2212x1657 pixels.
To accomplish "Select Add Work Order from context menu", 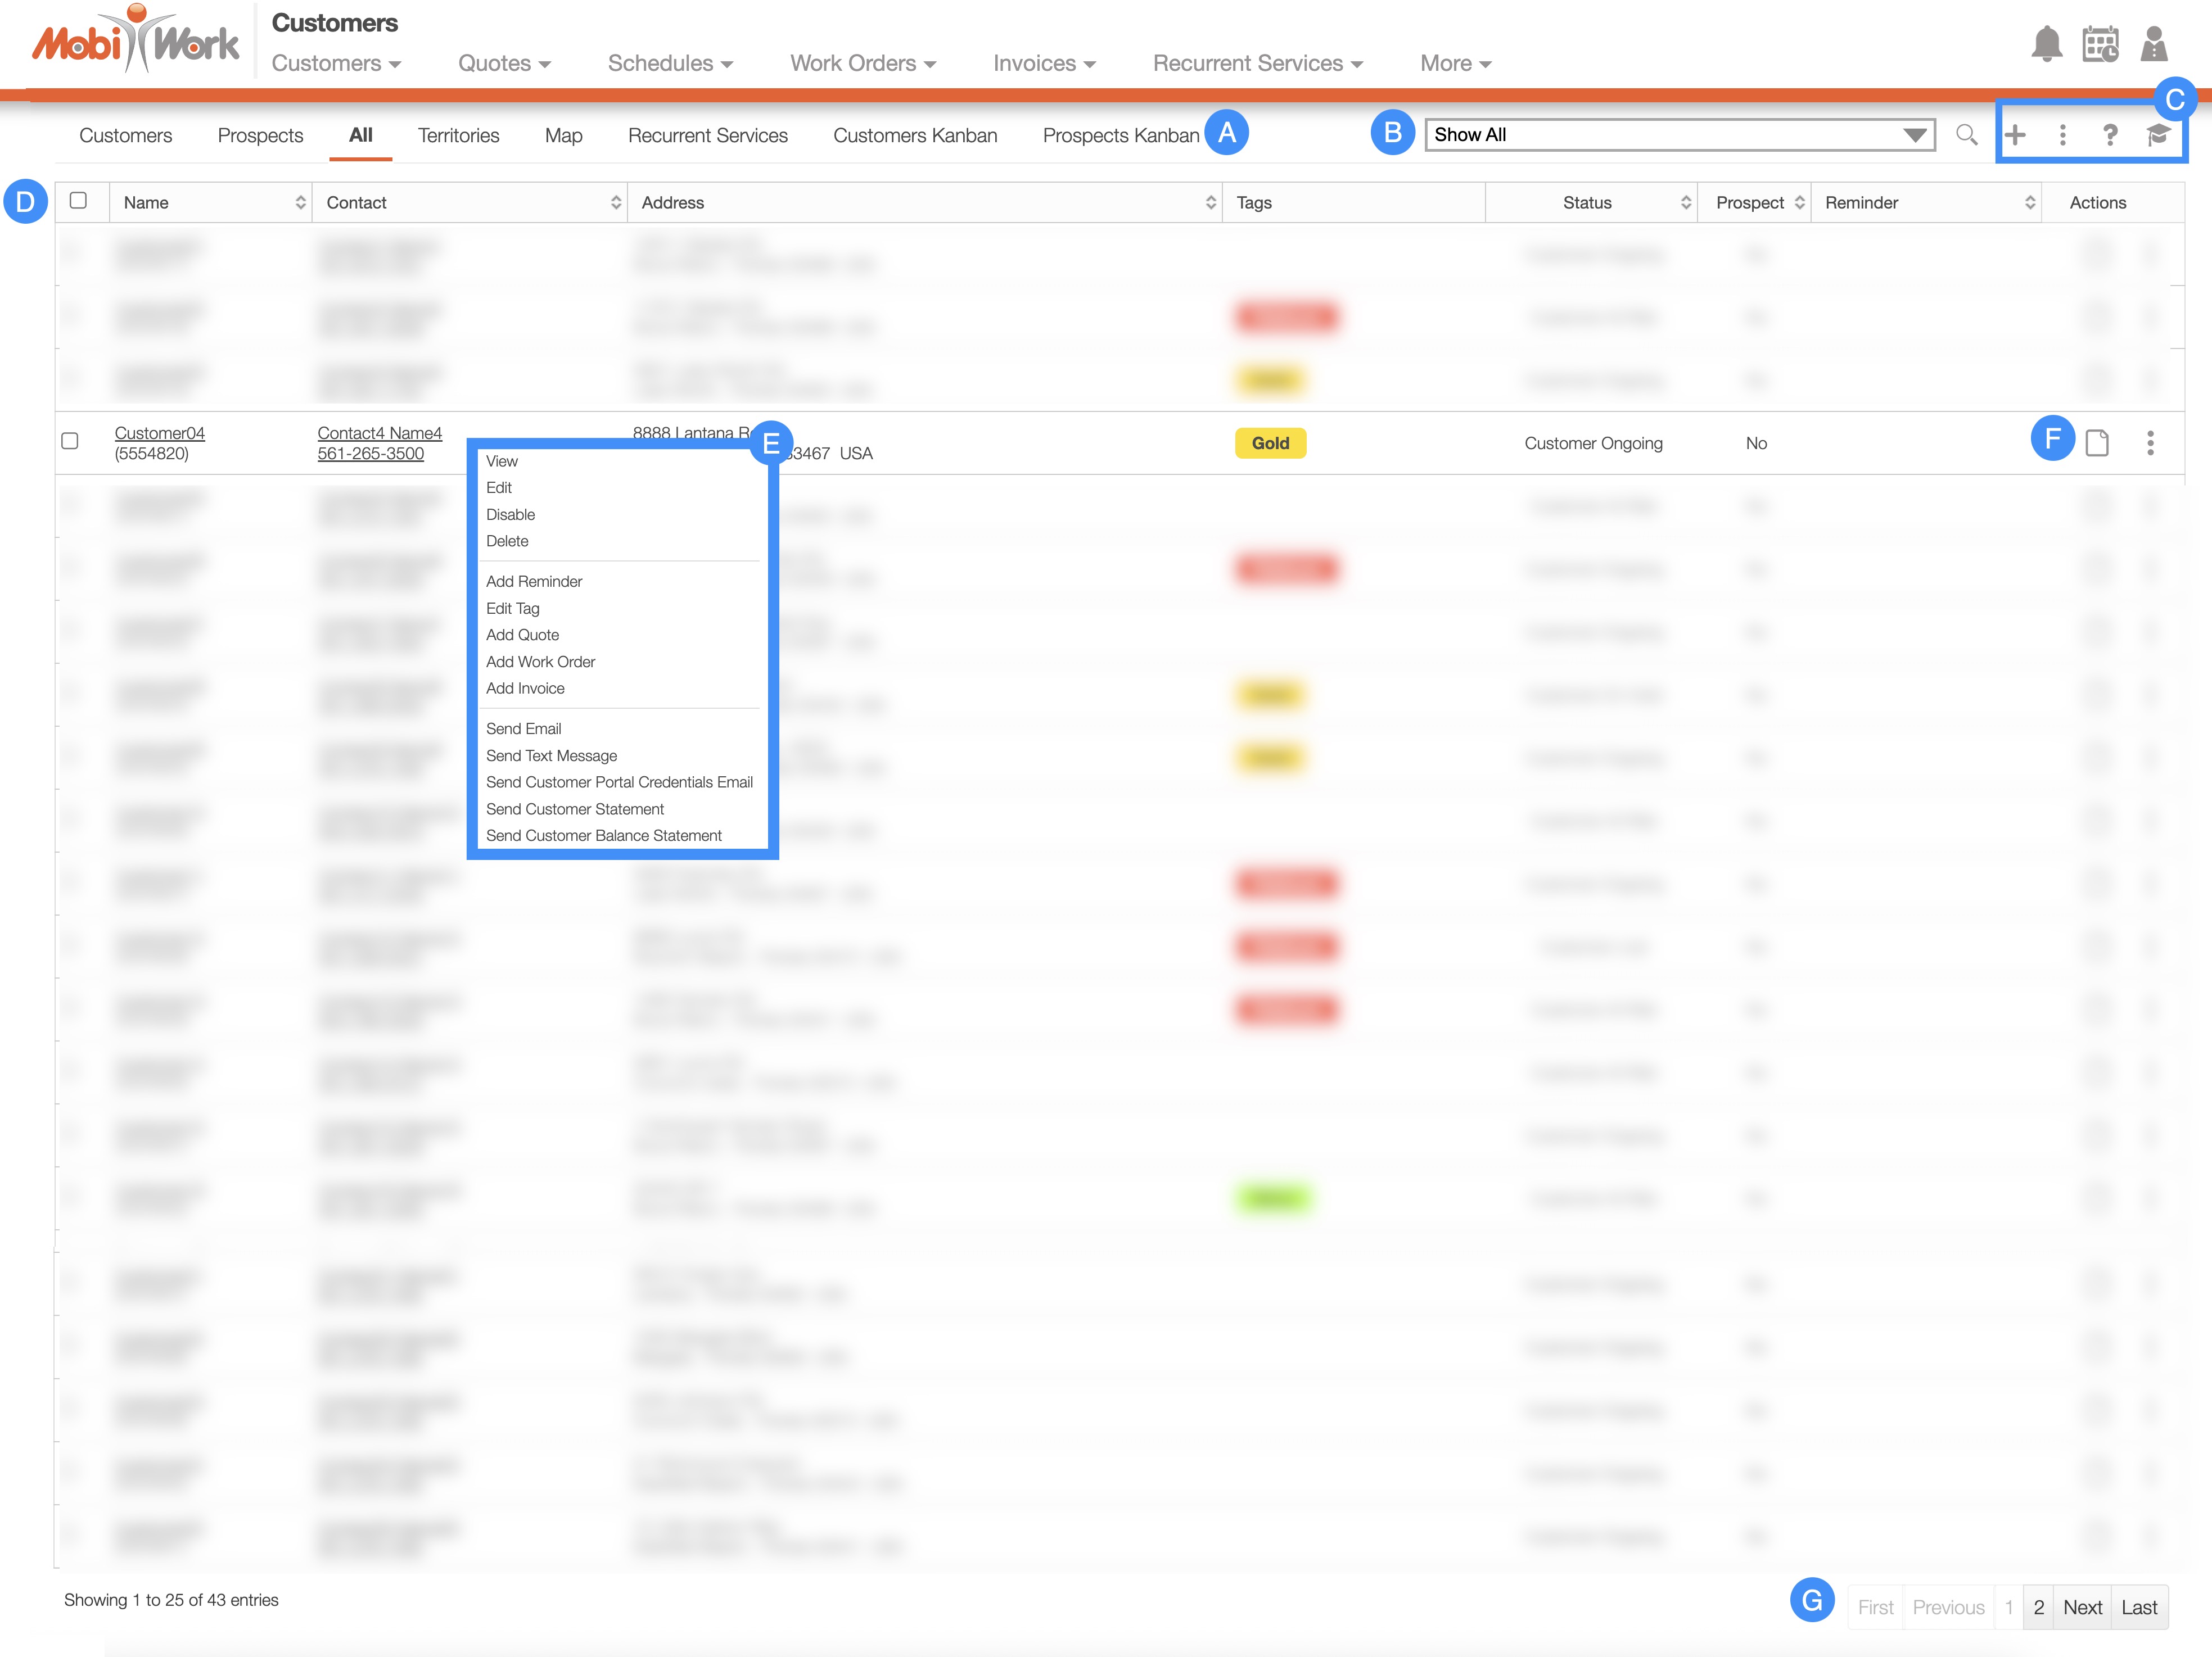I will click(x=540, y=662).
